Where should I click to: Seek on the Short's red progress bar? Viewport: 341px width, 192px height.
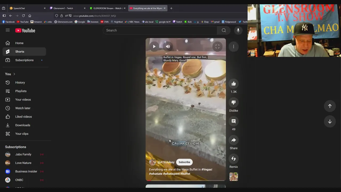(x=186, y=181)
